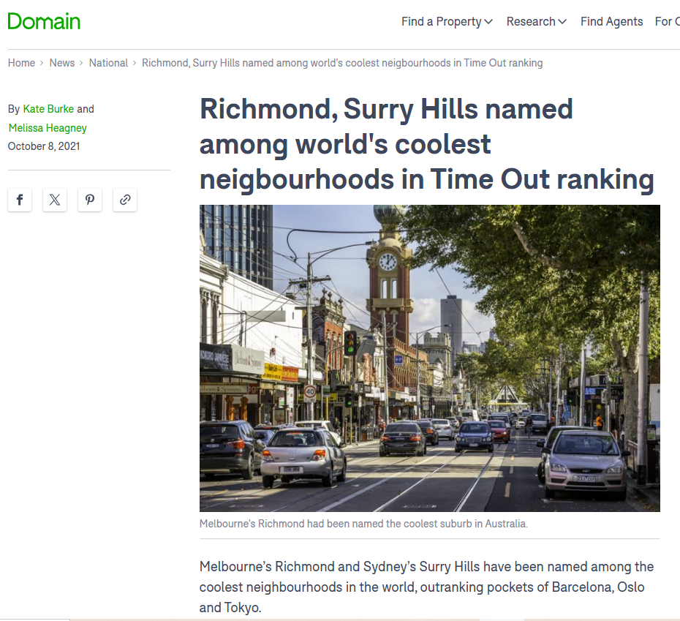Copy the article link using chain icon
The height and width of the screenshot is (621, 680).
[125, 200]
